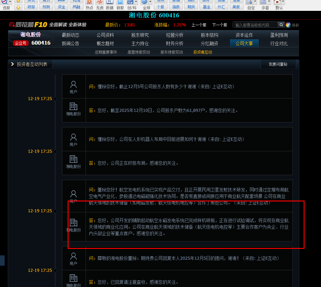Open the 公司资料 tab

tap(105, 35)
